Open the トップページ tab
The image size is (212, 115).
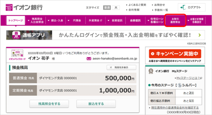(16, 21)
